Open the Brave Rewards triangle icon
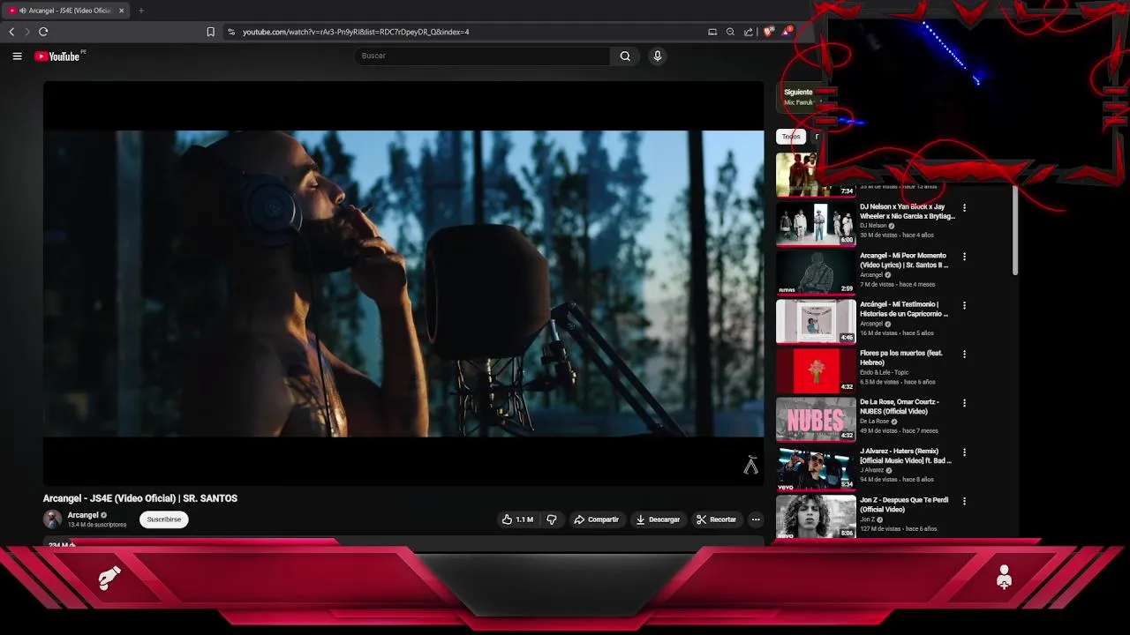This screenshot has width=1130, height=635. pyautogui.click(x=786, y=32)
